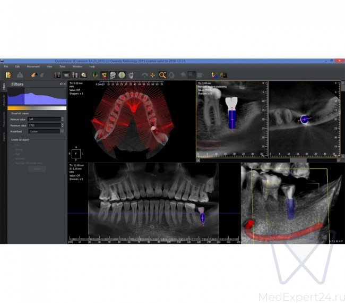The height and width of the screenshot is (303, 345).
Task: Open the Tools menu
Action: [62, 66]
